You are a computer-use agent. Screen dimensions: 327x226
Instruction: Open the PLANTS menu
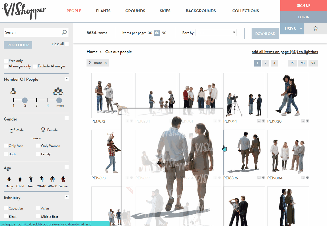coord(103,11)
